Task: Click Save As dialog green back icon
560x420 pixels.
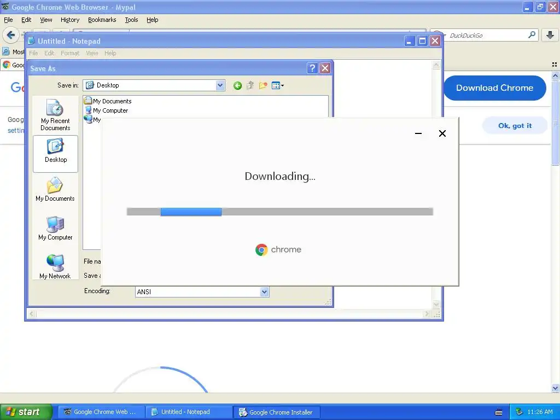Action: (237, 85)
